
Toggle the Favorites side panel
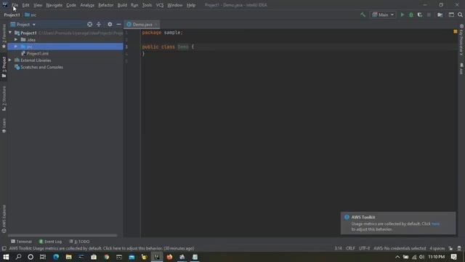(4, 36)
